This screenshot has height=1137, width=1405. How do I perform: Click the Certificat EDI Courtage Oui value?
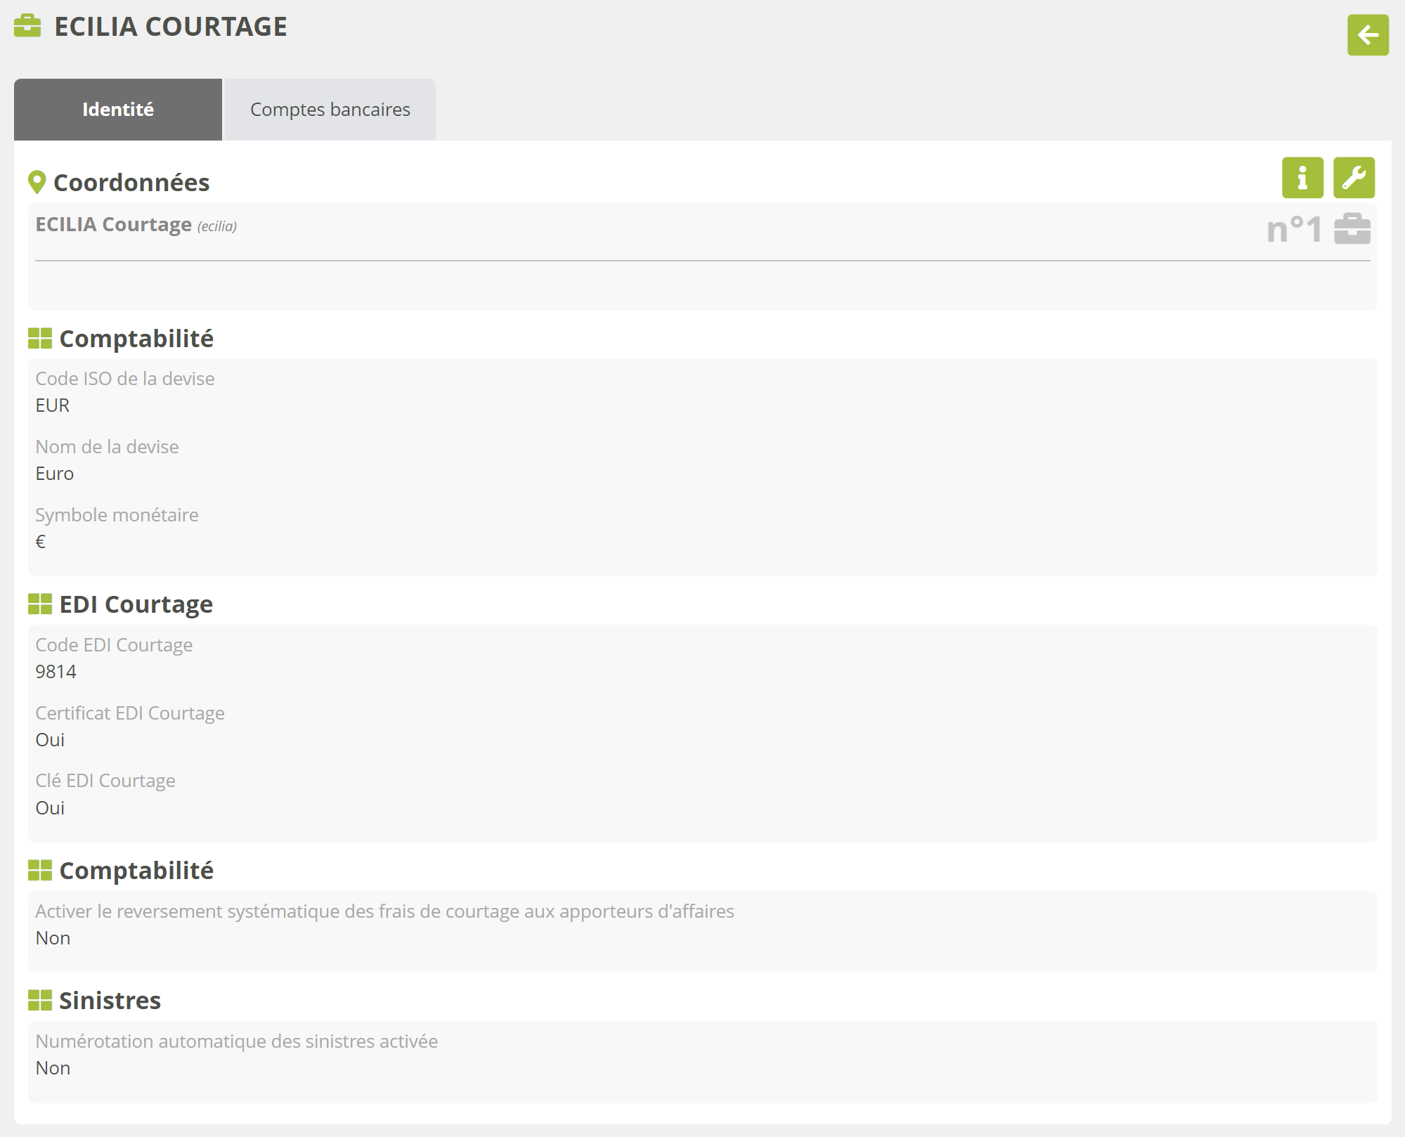[x=50, y=740]
